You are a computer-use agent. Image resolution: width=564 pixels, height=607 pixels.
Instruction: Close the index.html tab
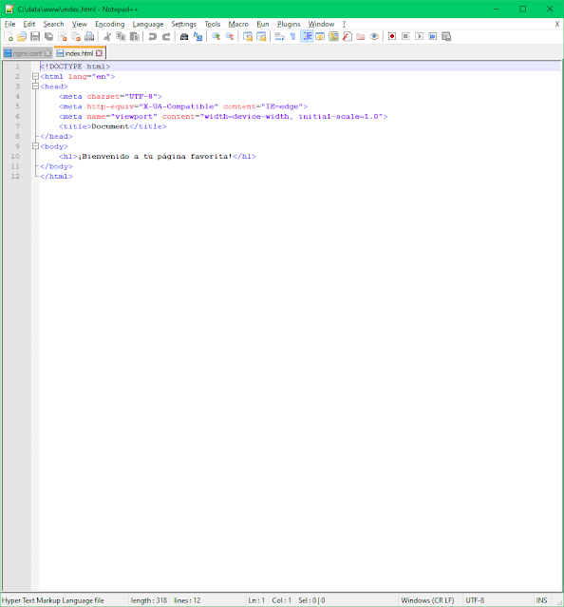pyautogui.click(x=100, y=53)
